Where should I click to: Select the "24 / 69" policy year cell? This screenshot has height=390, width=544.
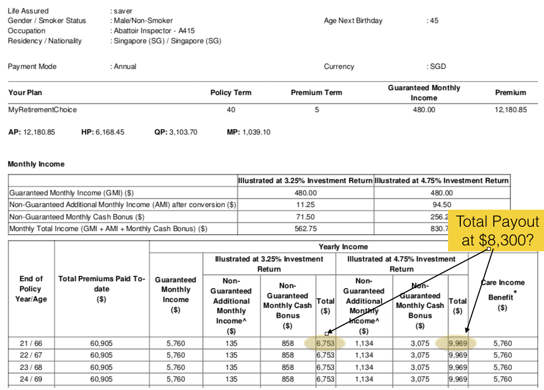31,379
